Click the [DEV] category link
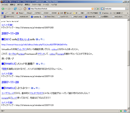 [x=8, y=39]
